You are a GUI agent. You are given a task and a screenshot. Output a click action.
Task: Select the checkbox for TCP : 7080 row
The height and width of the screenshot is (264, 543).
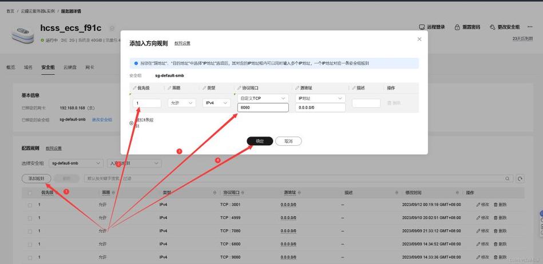[30, 231]
